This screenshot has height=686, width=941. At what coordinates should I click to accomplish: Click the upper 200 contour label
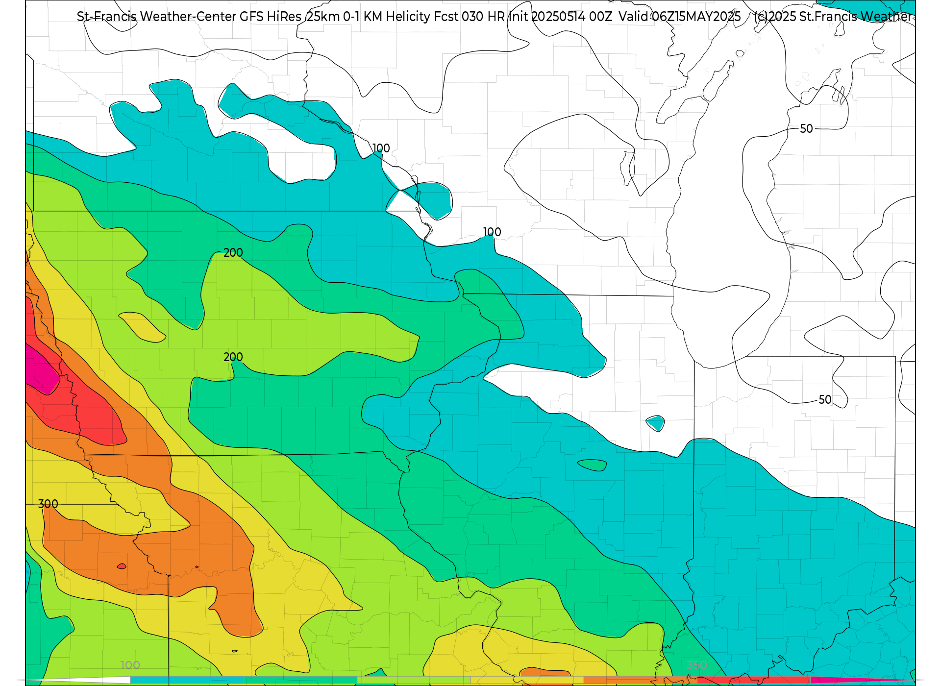pyautogui.click(x=233, y=252)
